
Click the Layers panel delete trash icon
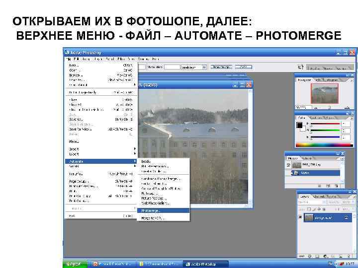[349, 257]
